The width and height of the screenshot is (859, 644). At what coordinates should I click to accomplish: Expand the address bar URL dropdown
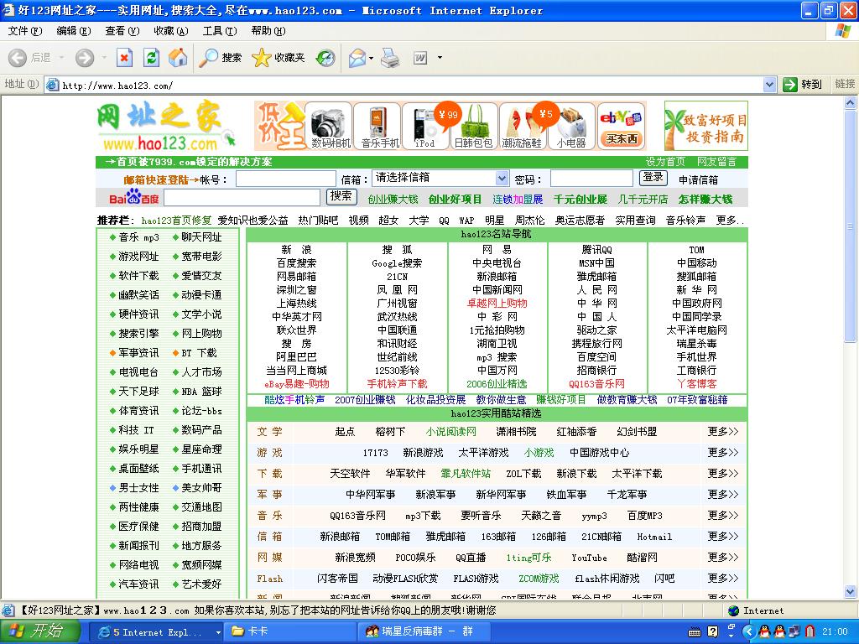tap(769, 85)
